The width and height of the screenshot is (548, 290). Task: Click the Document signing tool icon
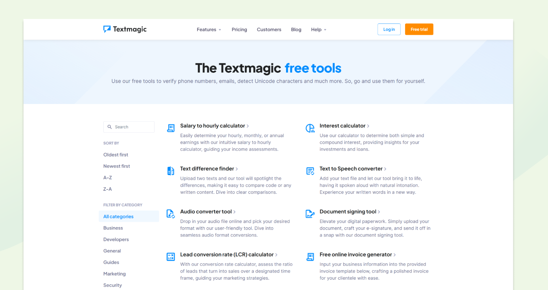[310, 214]
